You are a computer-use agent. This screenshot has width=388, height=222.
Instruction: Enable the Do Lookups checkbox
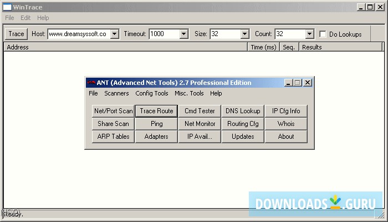[323, 34]
